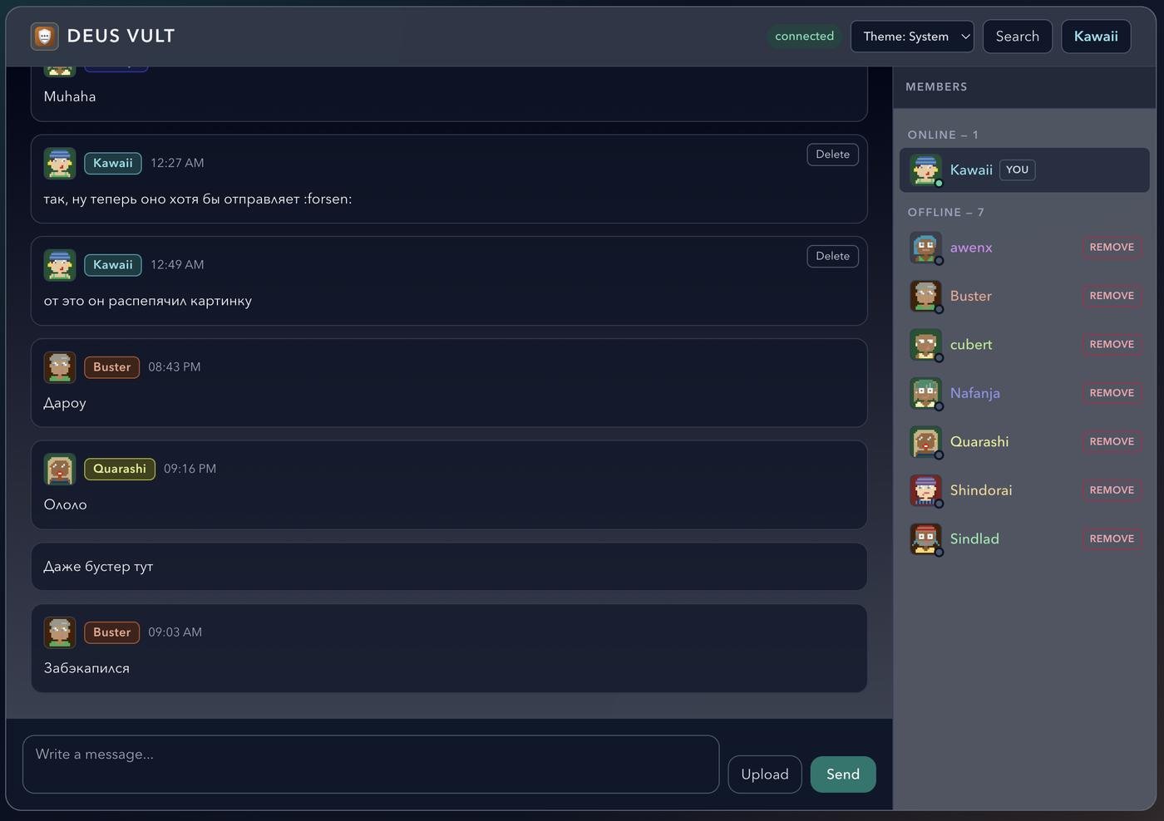The width and height of the screenshot is (1164, 821).
Task: Click the Quarashi name tag in chat
Action: pos(120,469)
